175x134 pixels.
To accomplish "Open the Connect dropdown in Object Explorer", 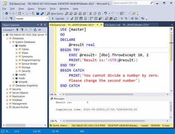I will (8, 30).
